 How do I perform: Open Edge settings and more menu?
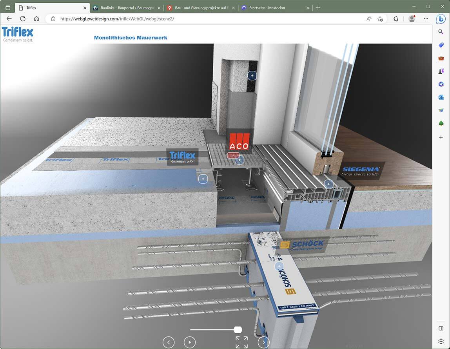point(426,19)
